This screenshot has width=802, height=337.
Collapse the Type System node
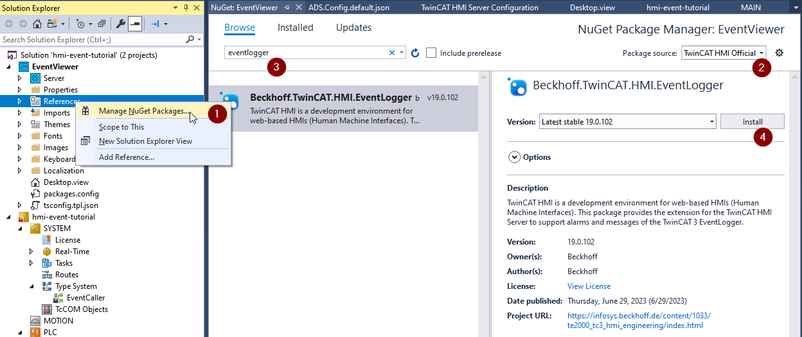tap(31, 286)
